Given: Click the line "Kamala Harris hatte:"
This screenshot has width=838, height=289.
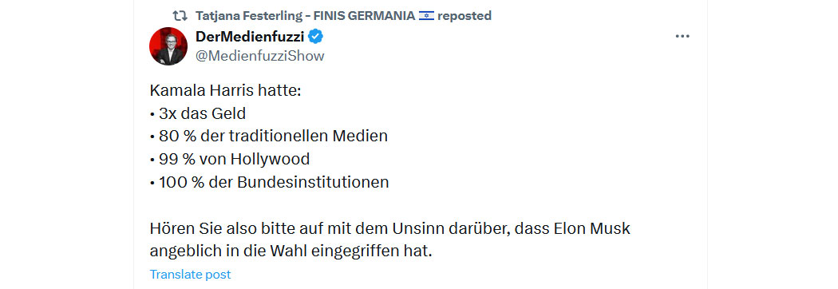Looking at the screenshot, I should [226, 90].
